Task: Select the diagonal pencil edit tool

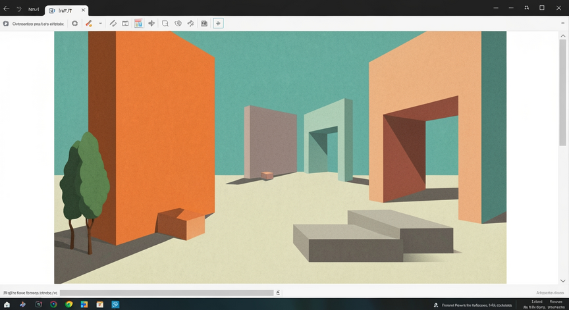Action: 113,24
